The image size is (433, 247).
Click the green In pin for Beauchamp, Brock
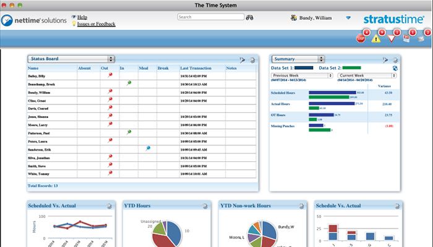(x=129, y=83)
